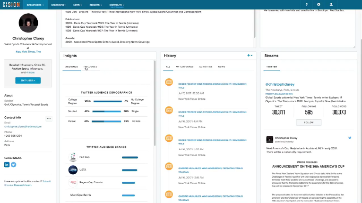Open the settings gear icon
This screenshot has height=203, width=362.
(x=319, y=5)
